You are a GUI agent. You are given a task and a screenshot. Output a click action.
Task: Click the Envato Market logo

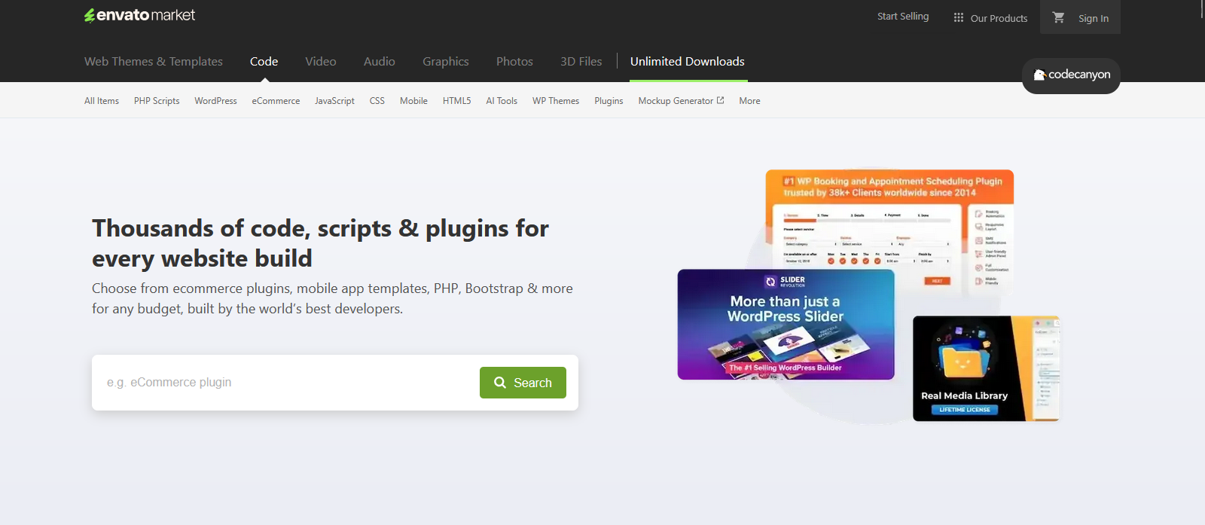[139, 15]
